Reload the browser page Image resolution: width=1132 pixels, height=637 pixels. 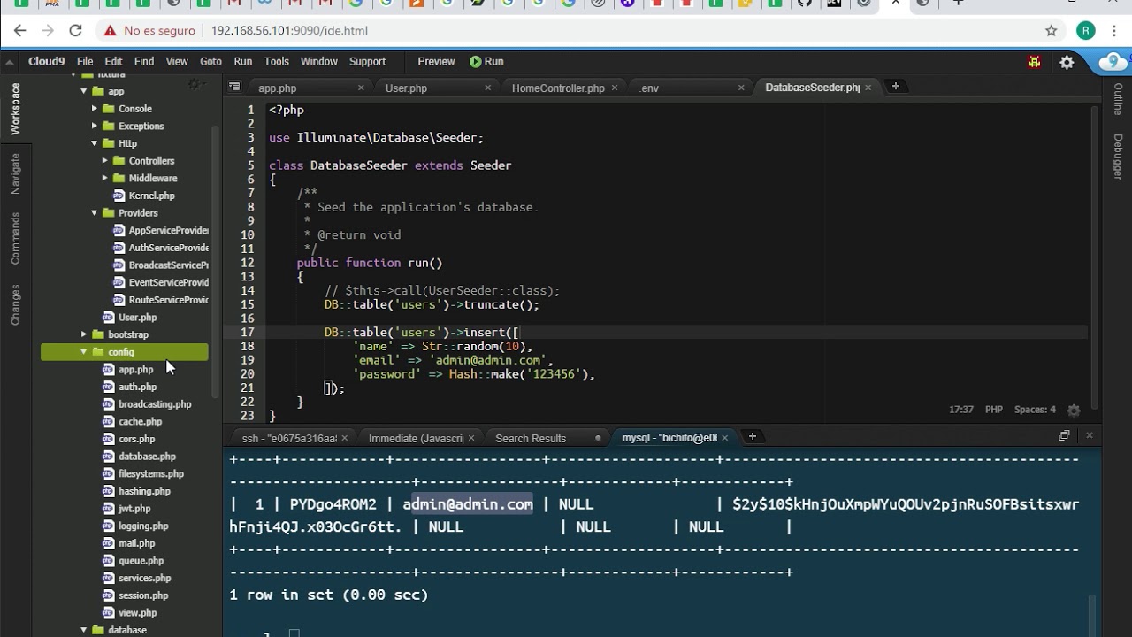click(75, 30)
